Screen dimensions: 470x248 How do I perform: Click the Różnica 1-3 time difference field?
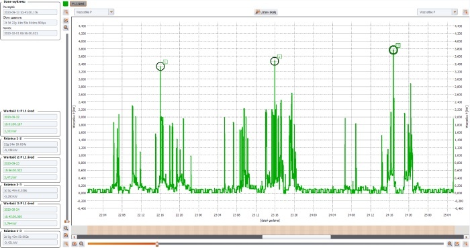[30, 237]
